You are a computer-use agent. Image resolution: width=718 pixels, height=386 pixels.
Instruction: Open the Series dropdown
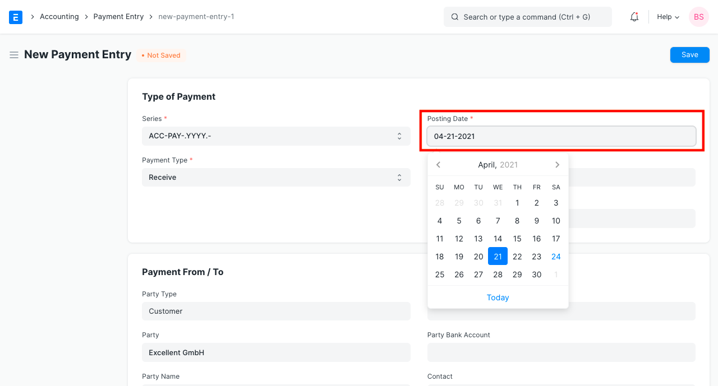click(275, 136)
